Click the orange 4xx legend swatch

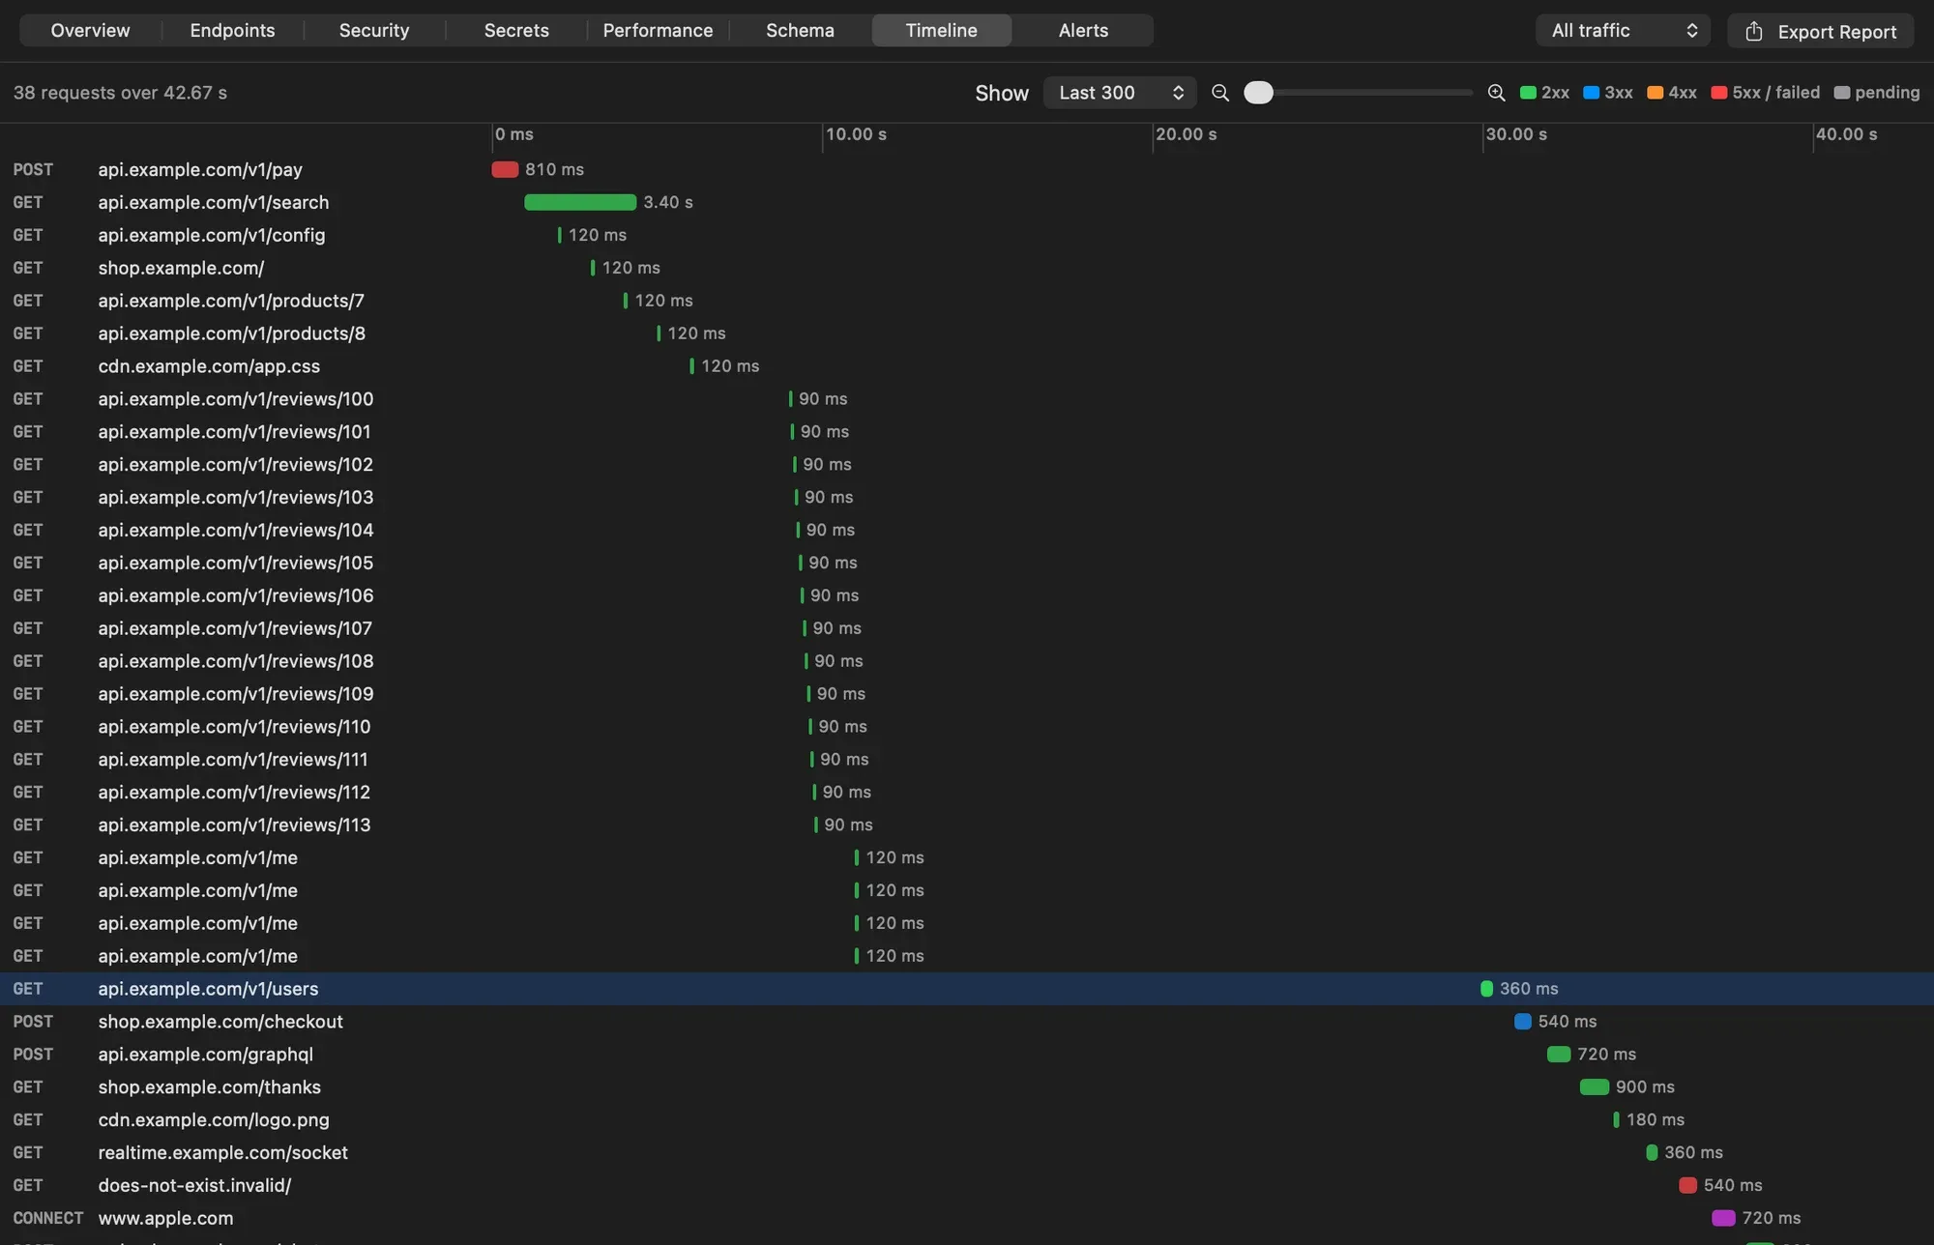pos(1655,93)
